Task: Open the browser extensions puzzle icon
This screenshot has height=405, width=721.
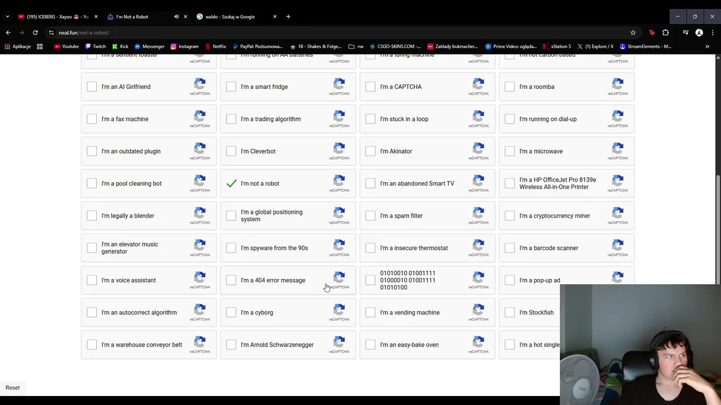Action: click(665, 33)
